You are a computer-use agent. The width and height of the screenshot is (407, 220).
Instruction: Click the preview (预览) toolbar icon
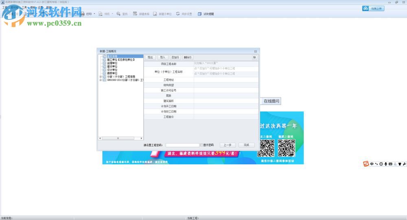click(101, 14)
